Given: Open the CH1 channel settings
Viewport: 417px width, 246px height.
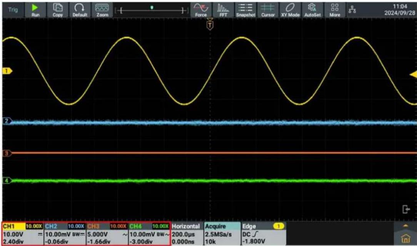Looking at the screenshot, I should coord(23,234).
